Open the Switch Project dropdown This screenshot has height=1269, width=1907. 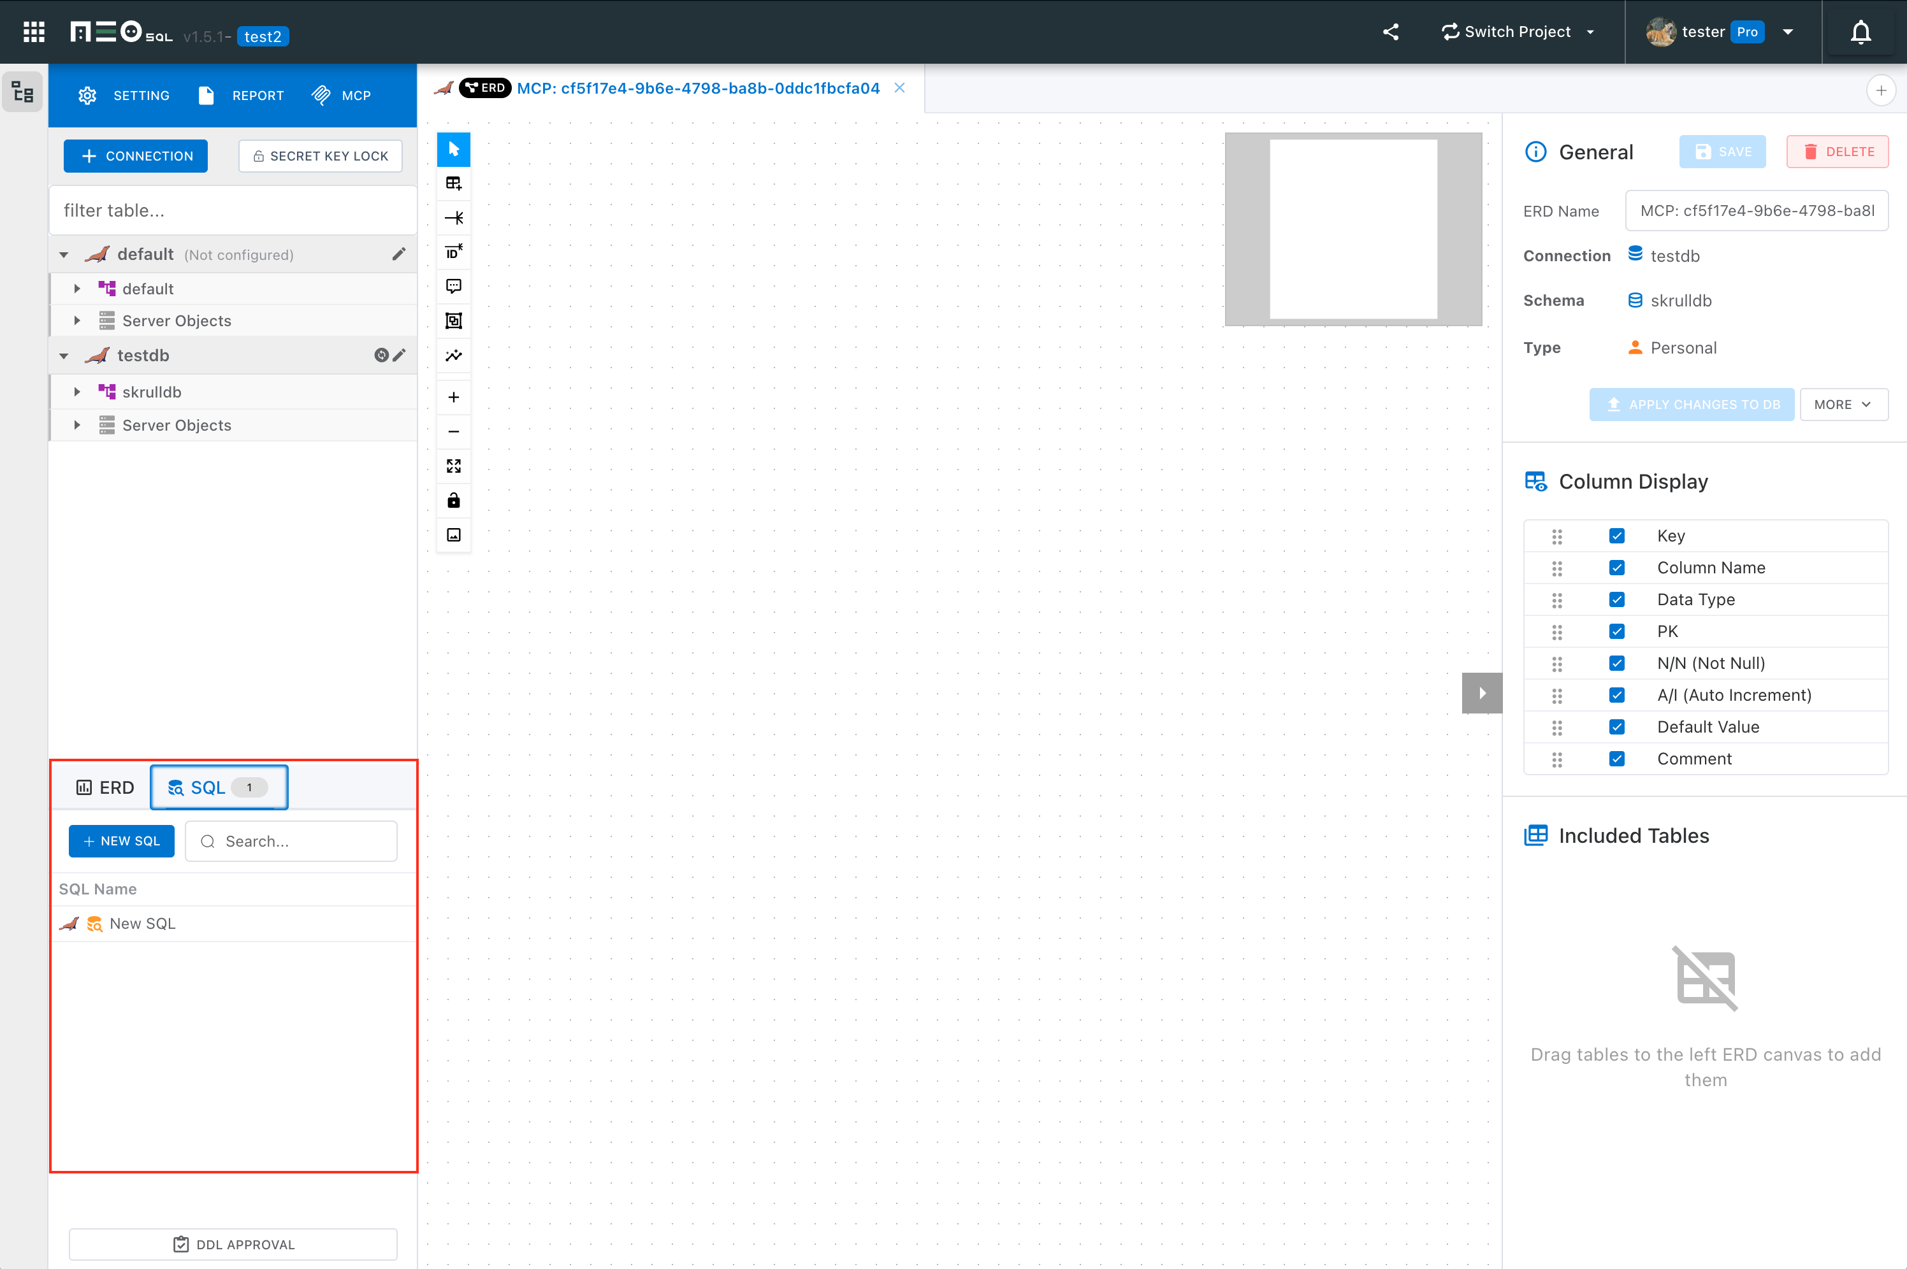[1518, 32]
